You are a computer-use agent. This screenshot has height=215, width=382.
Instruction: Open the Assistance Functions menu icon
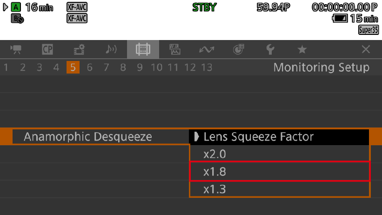(x=174, y=49)
